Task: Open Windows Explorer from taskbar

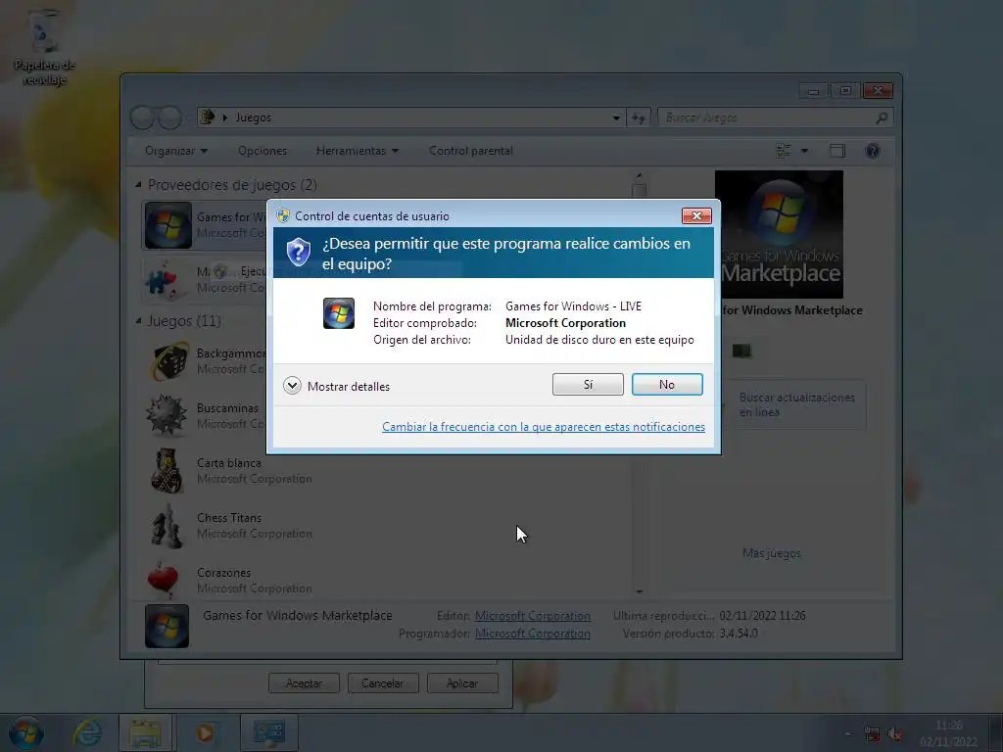Action: click(x=145, y=732)
